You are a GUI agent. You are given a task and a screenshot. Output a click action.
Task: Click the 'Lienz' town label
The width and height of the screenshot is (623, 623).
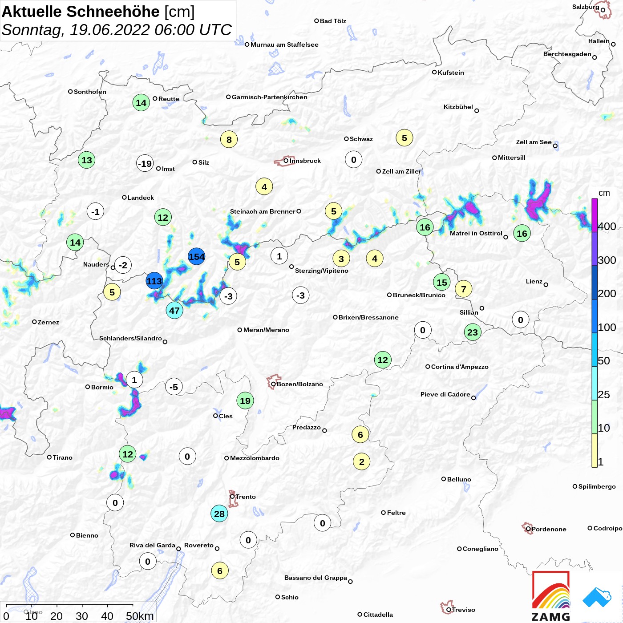coord(534,281)
